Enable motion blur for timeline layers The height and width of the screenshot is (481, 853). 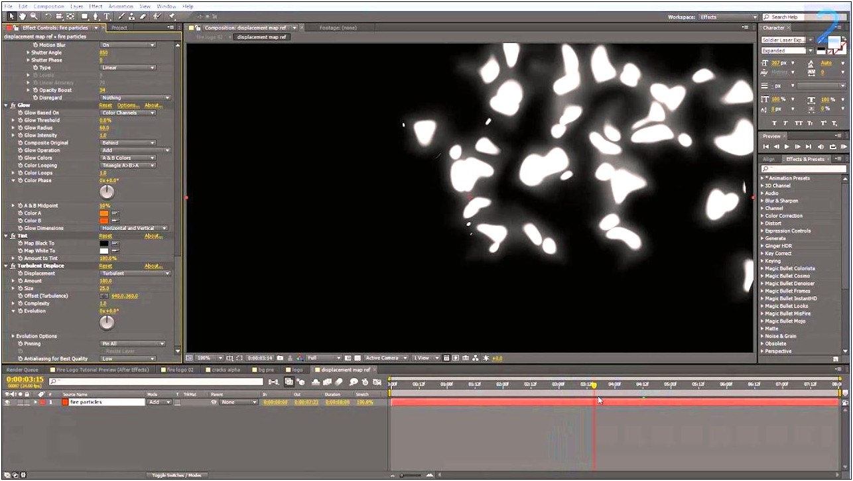click(338, 382)
